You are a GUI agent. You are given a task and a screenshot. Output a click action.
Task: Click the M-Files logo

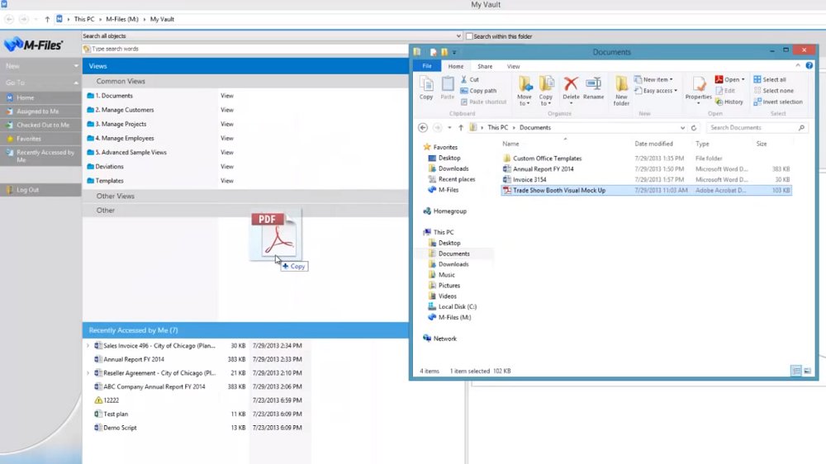tap(33, 45)
